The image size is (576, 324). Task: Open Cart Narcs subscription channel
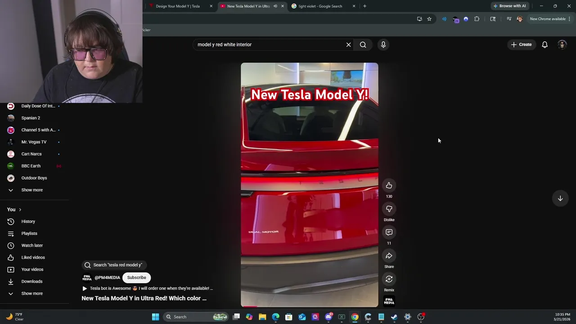(34, 154)
